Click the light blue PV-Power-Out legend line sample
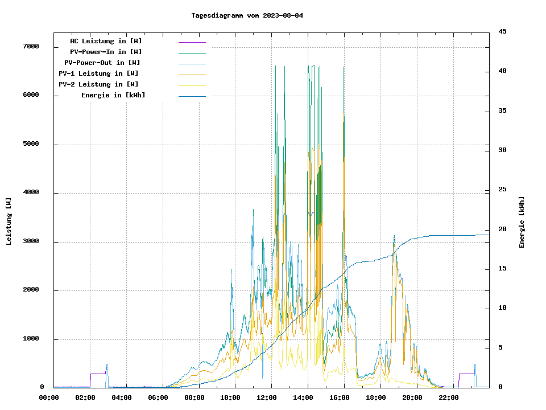The height and width of the screenshot is (410, 546). [192, 64]
